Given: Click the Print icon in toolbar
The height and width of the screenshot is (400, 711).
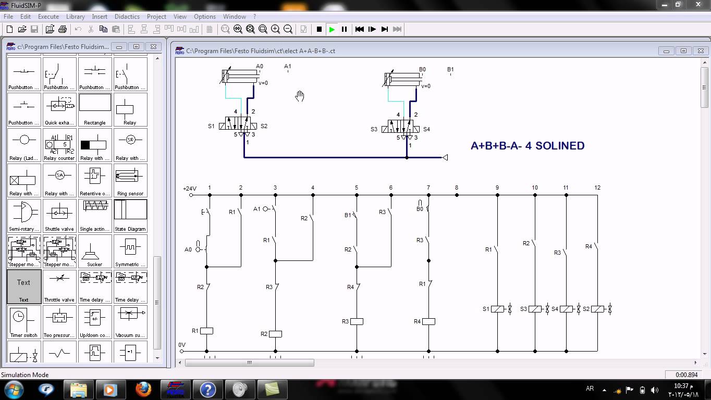Looking at the screenshot, I should [63, 29].
